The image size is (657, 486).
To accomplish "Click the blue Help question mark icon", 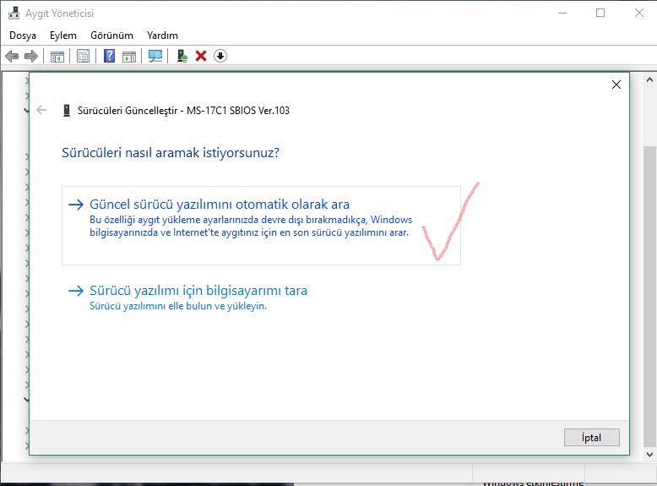I will point(110,56).
